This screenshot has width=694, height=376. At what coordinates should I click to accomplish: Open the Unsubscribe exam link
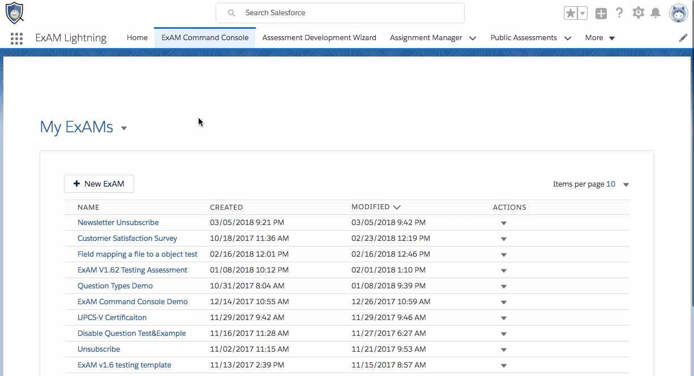(x=99, y=349)
